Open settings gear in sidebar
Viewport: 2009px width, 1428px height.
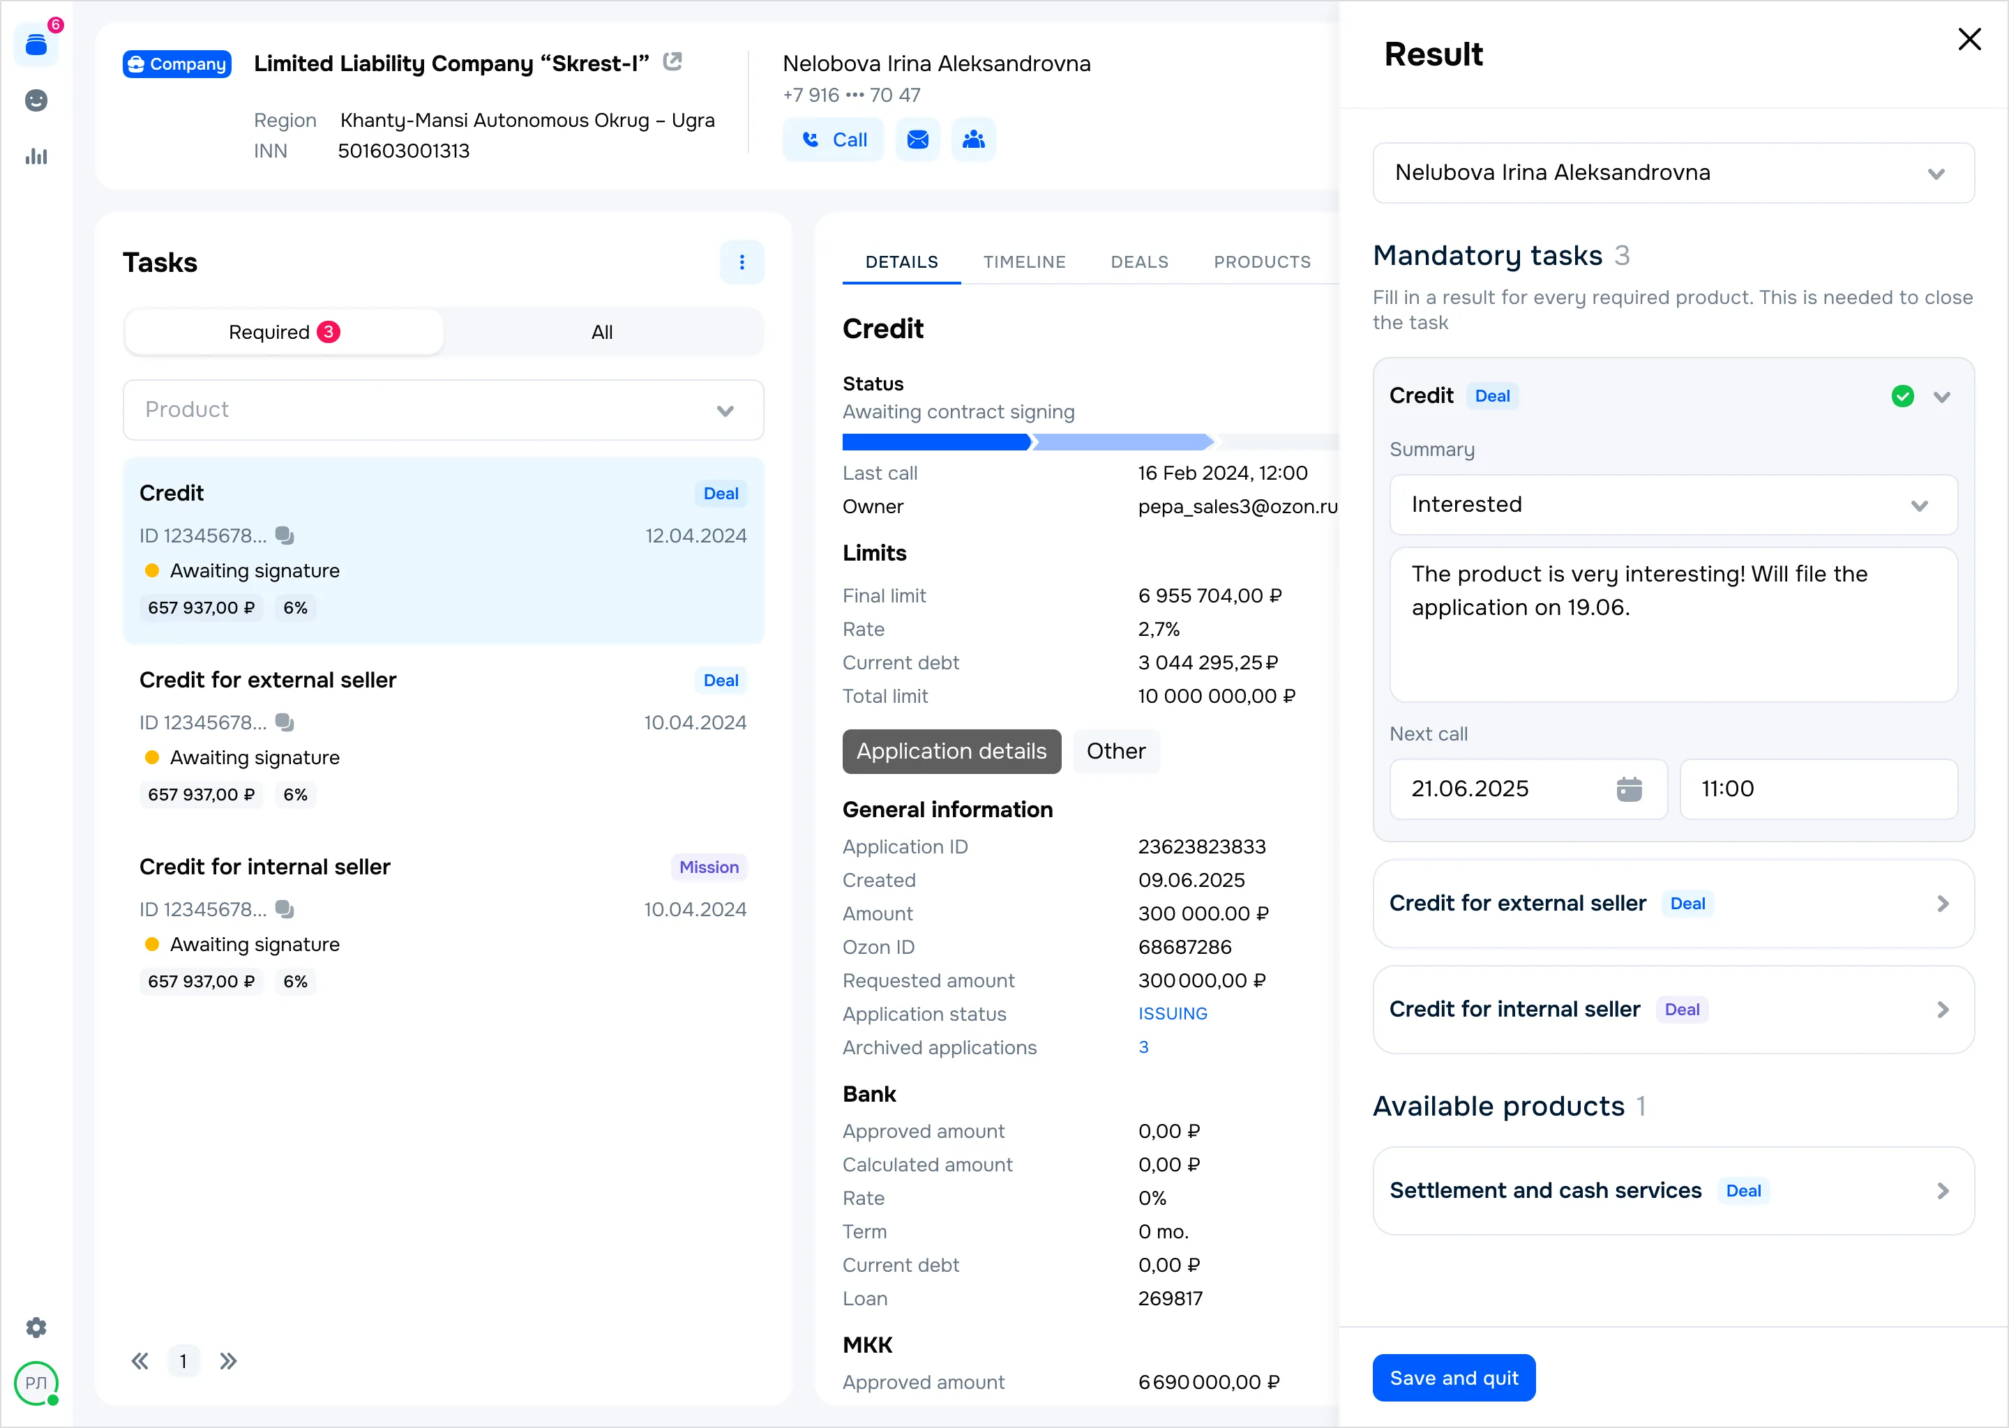point(36,1327)
